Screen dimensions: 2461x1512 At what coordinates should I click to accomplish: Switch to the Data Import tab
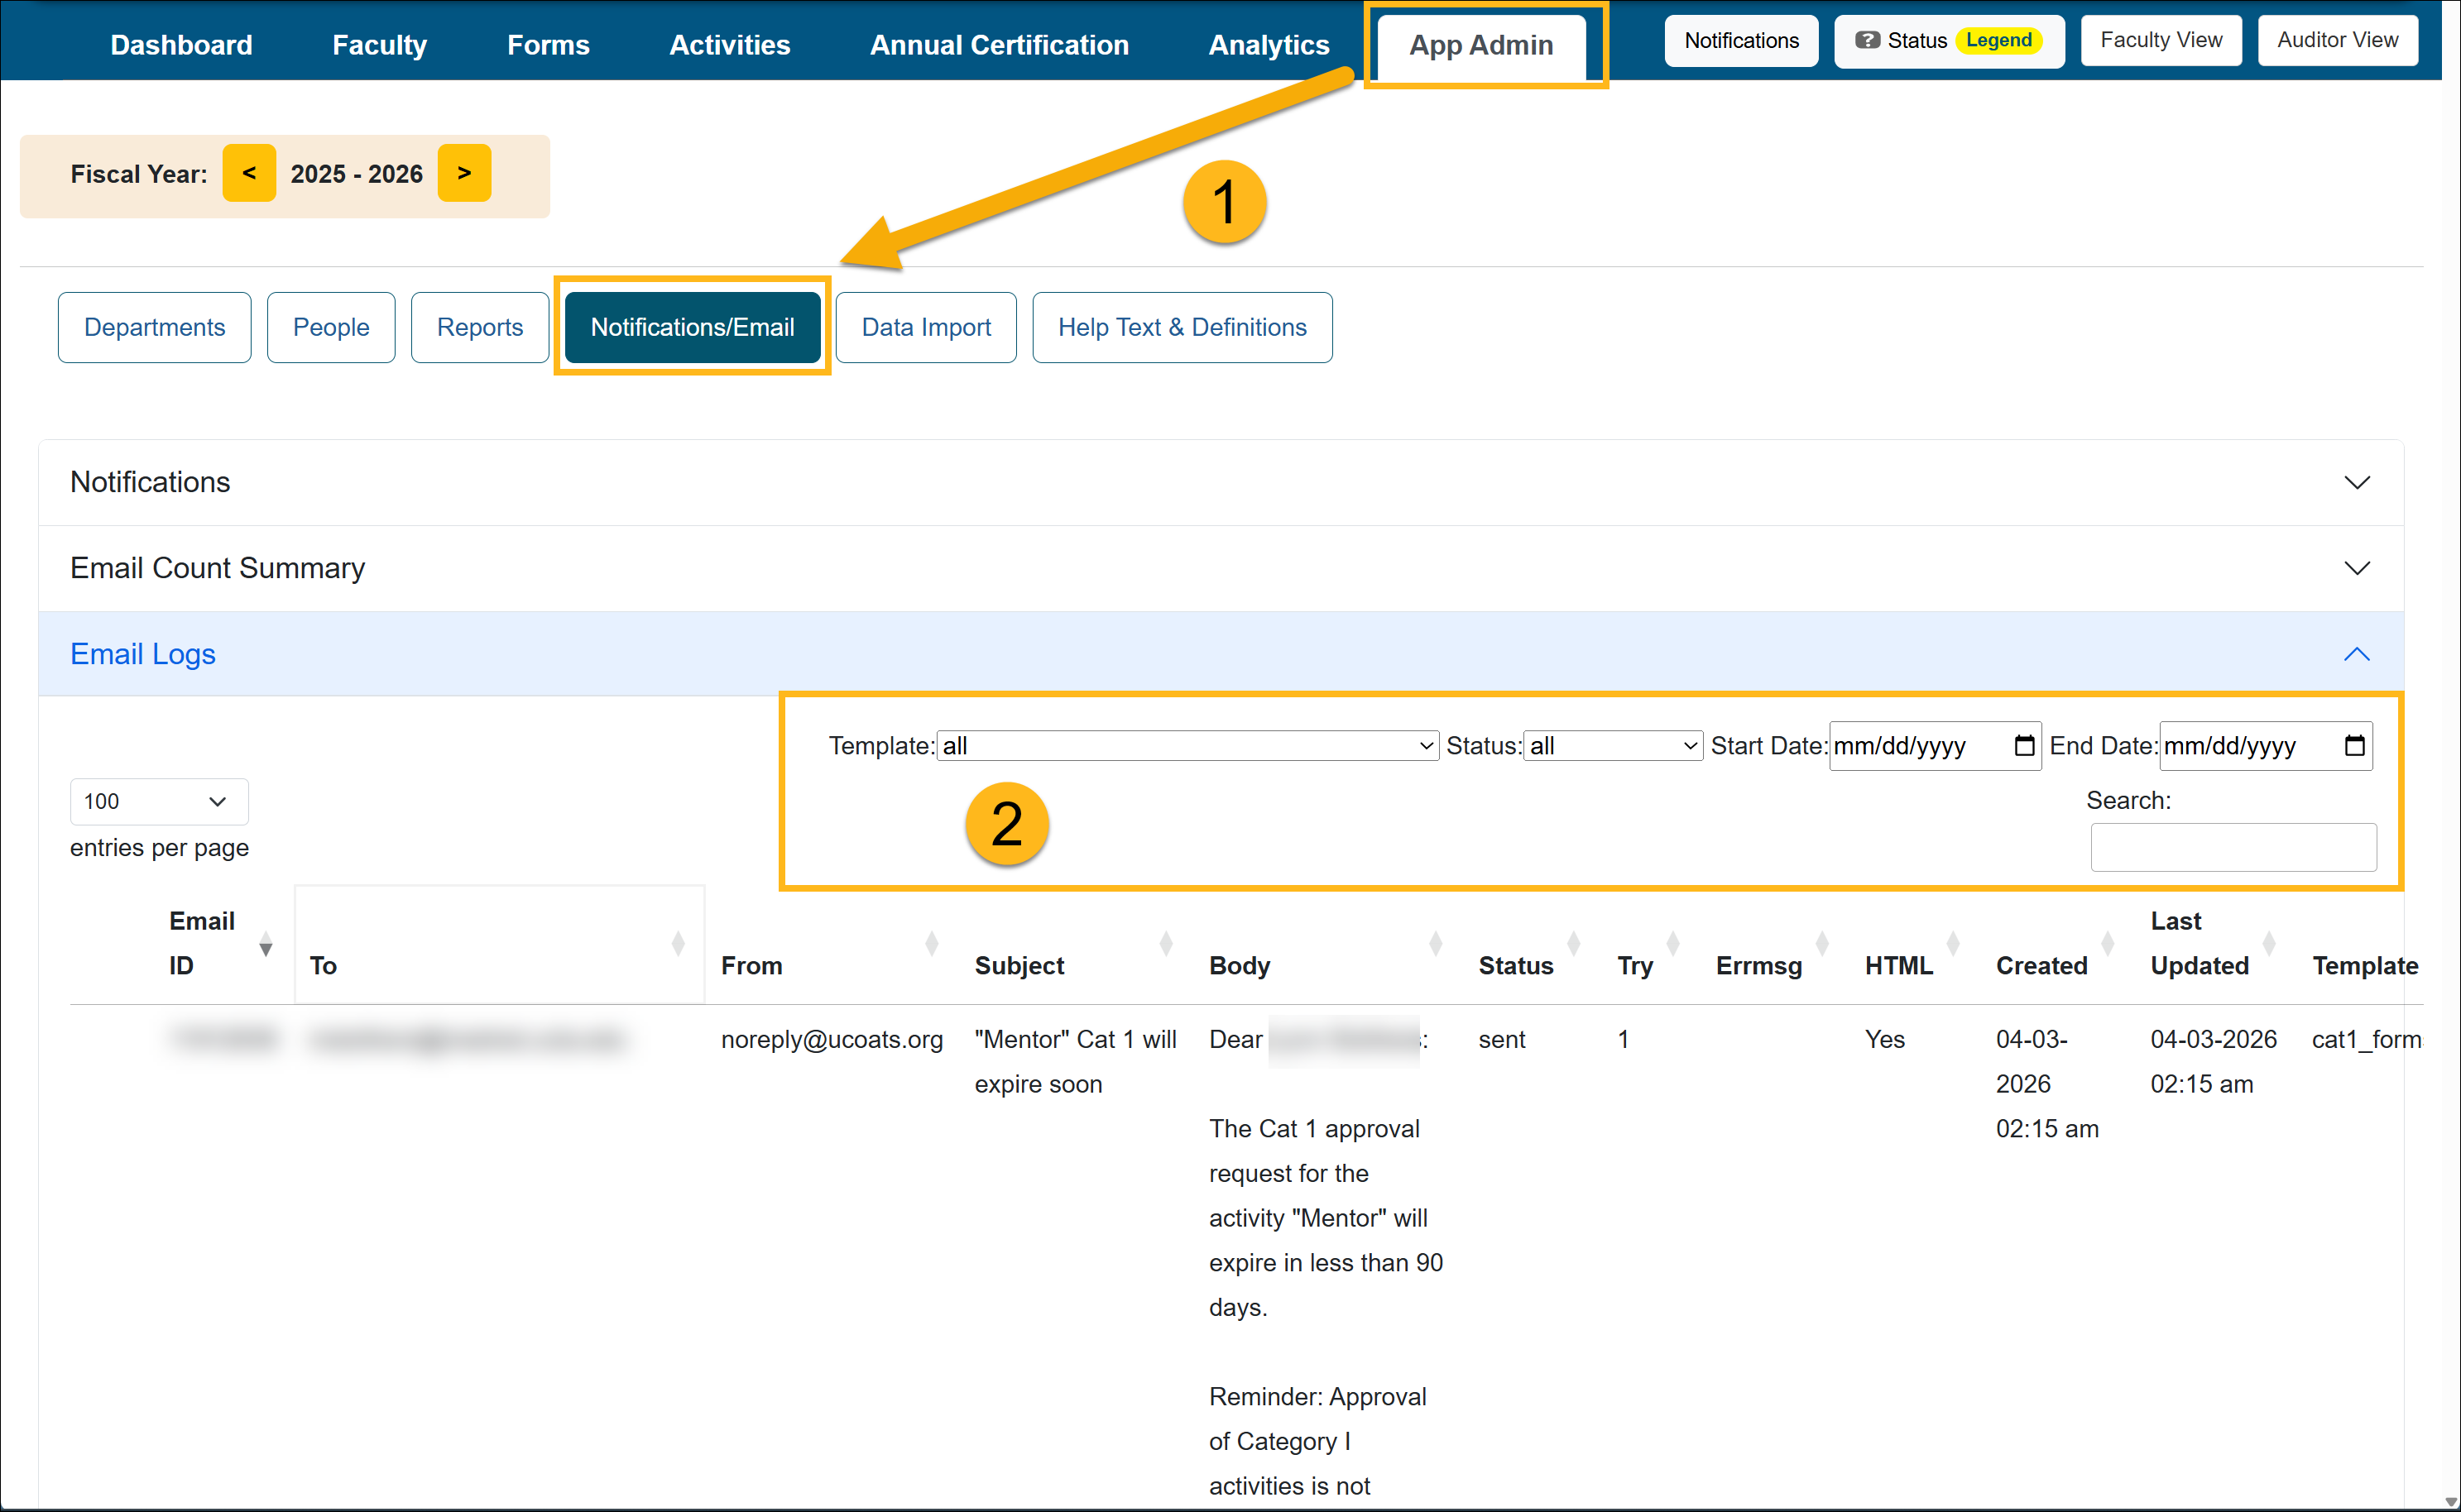click(x=925, y=327)
